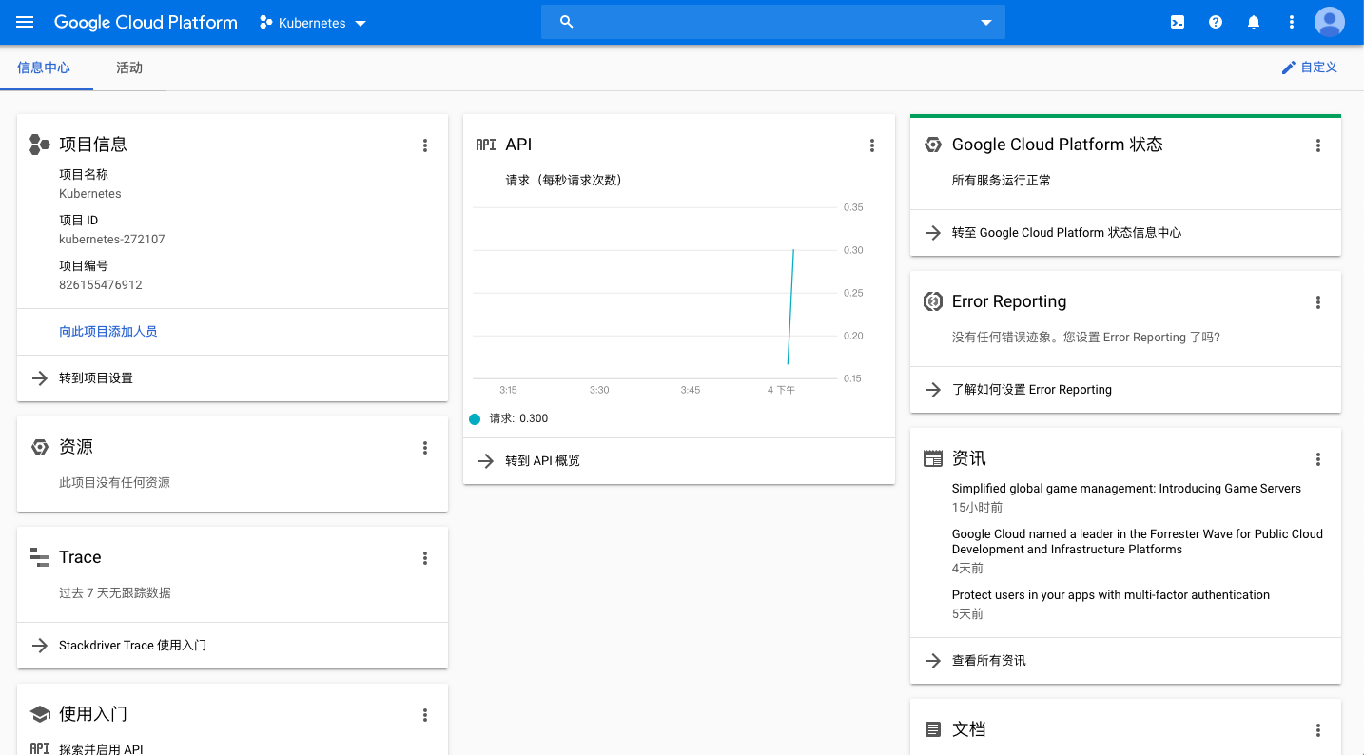The image size is (1364, 755).
Task: Click 此项目没有任何资源 text
Action: click(115, 483)
